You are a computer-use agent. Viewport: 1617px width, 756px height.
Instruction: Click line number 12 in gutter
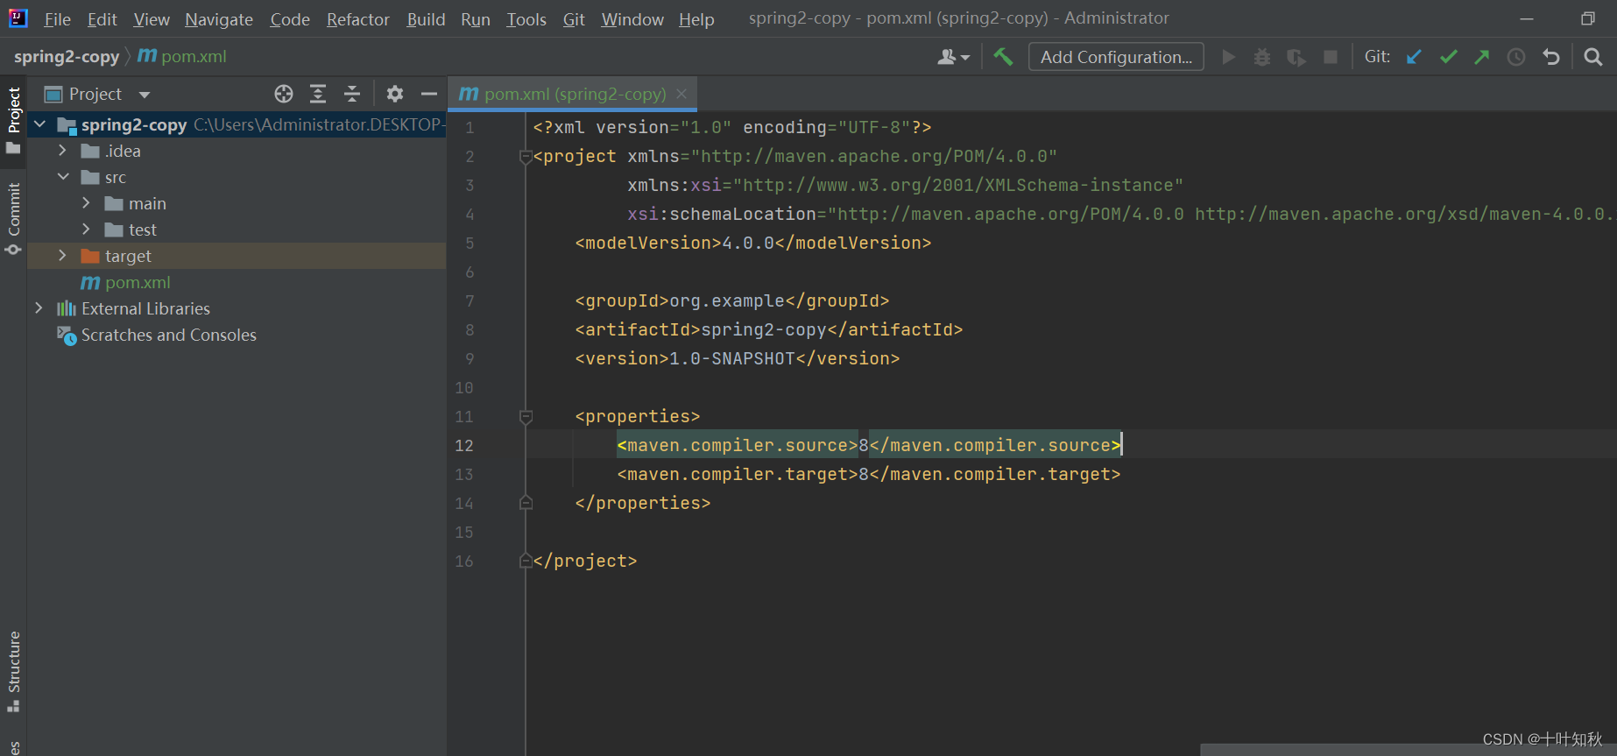(464, 445)
